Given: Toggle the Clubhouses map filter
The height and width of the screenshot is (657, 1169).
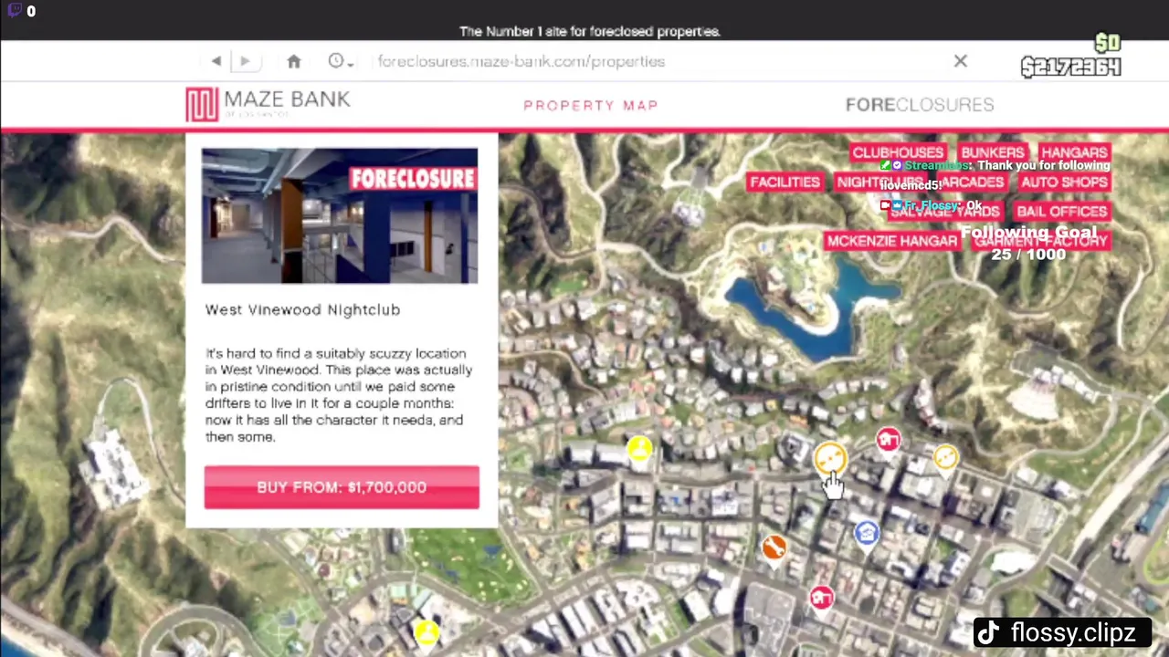Looking at the screenshot, I should [898, 152].
